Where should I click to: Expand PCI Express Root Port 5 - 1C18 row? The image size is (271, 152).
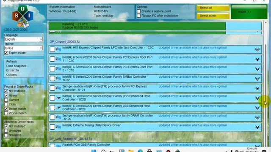tap(257, 69)
